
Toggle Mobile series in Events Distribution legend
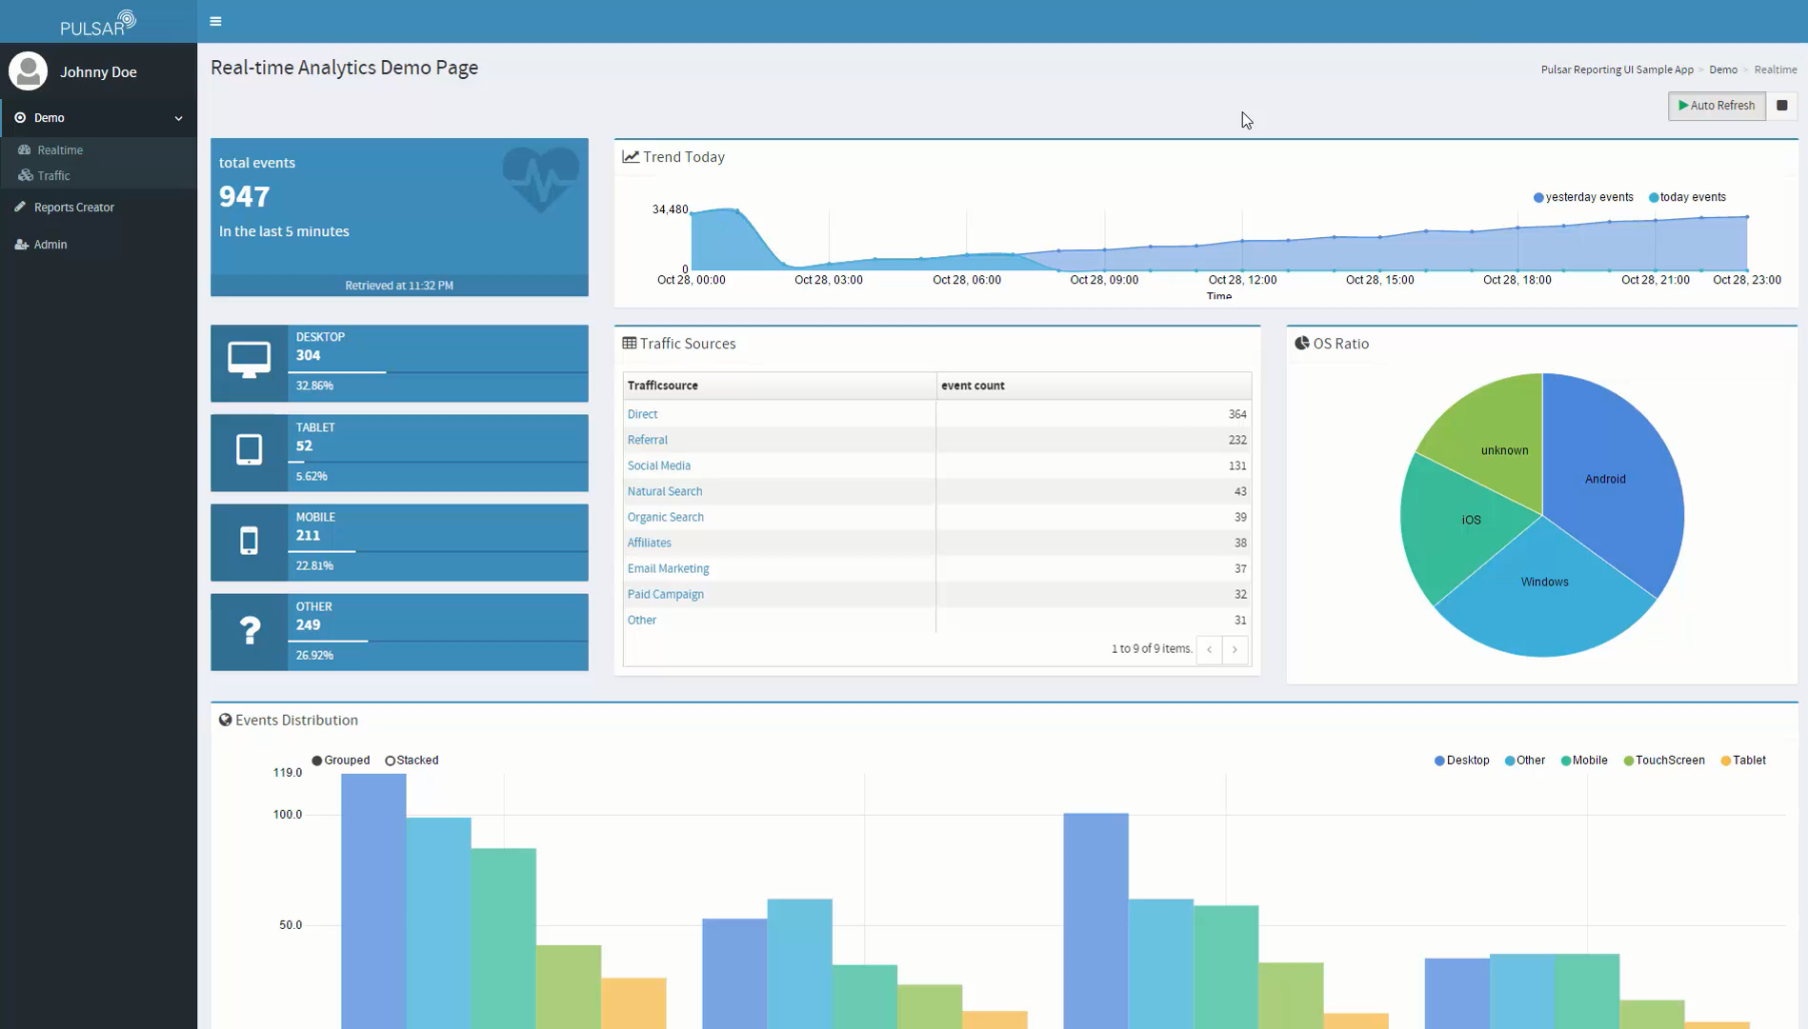click(x=1584, y=761)
